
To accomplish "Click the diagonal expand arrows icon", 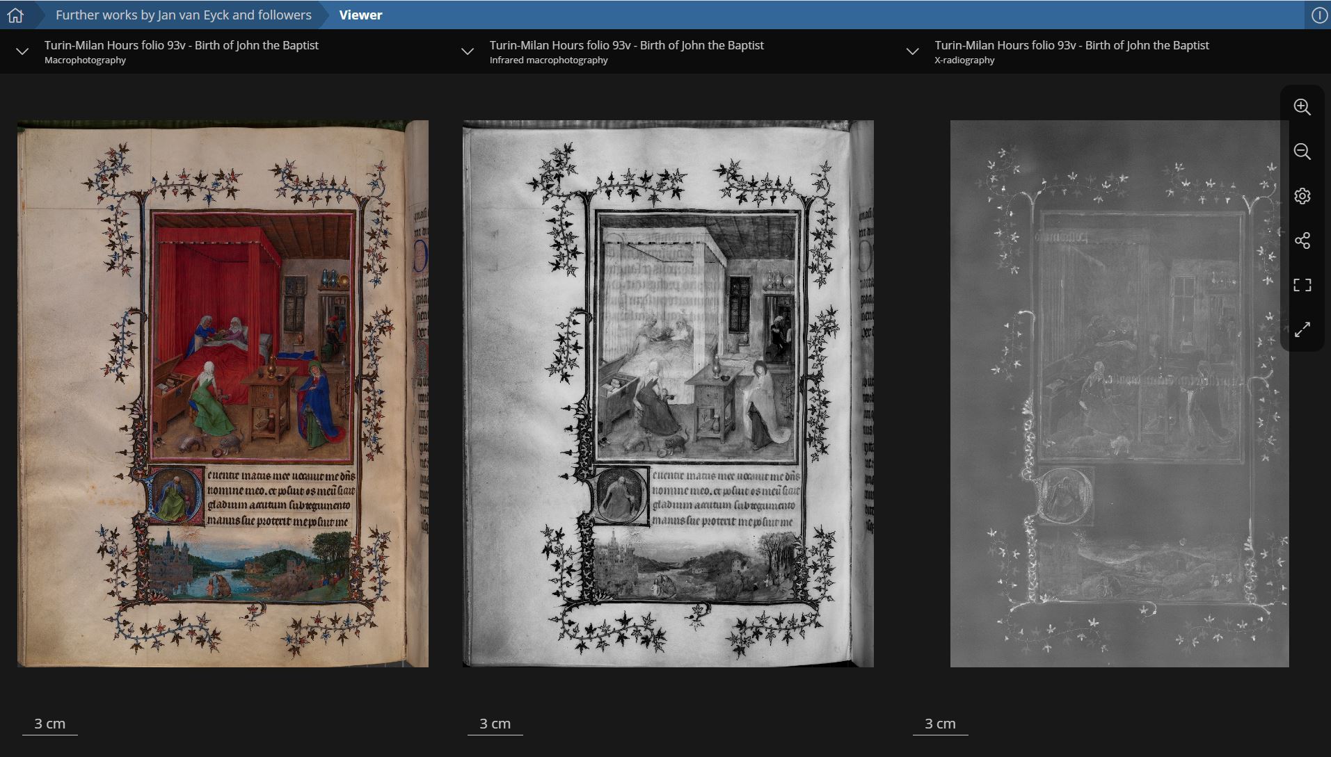I will (1302, 329).
